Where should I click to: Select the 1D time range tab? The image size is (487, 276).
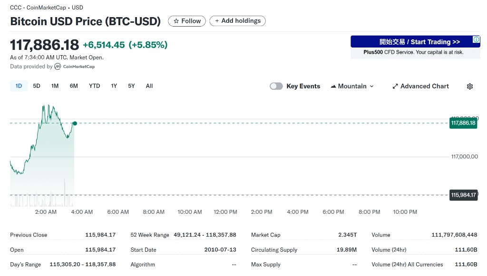(19, 86)
